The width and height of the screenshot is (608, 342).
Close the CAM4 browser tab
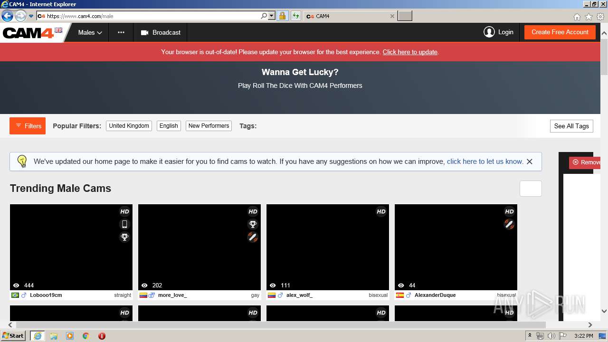tap(392, 16)
